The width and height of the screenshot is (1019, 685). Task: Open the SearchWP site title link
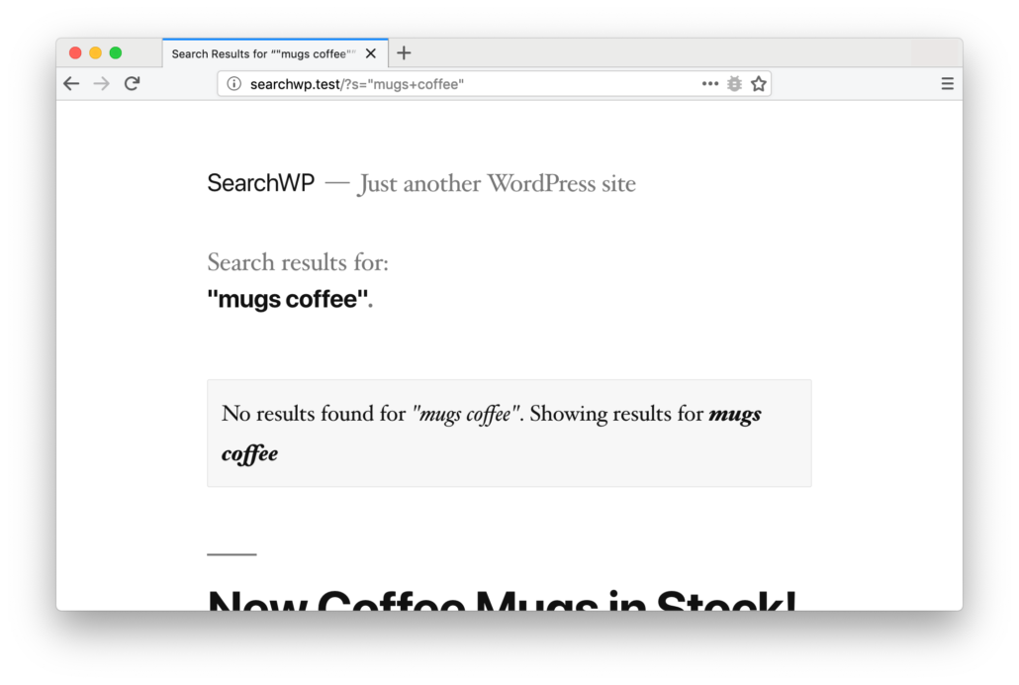[x=260, y=182]
